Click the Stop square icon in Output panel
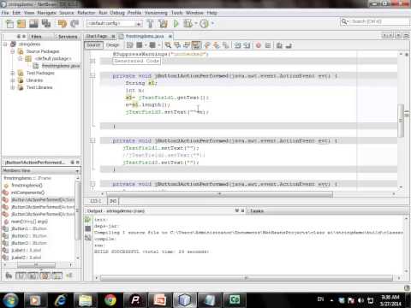The height and width of the screenshot is (308, 411). (x=88, y=228)
